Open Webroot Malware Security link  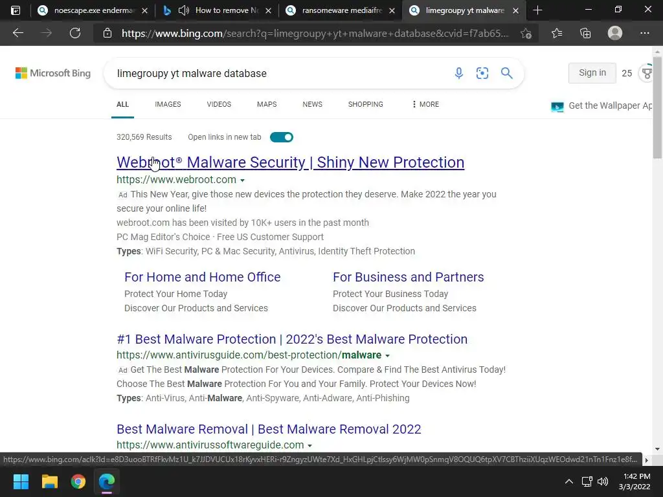point(291,162)
